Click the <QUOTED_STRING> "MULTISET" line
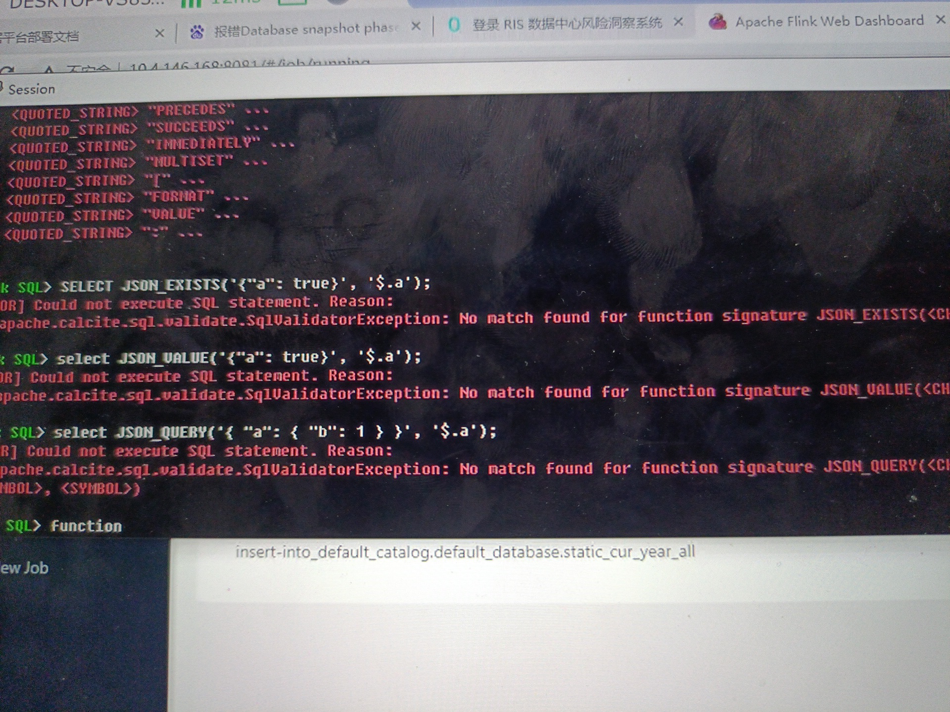 coord(138,163)
